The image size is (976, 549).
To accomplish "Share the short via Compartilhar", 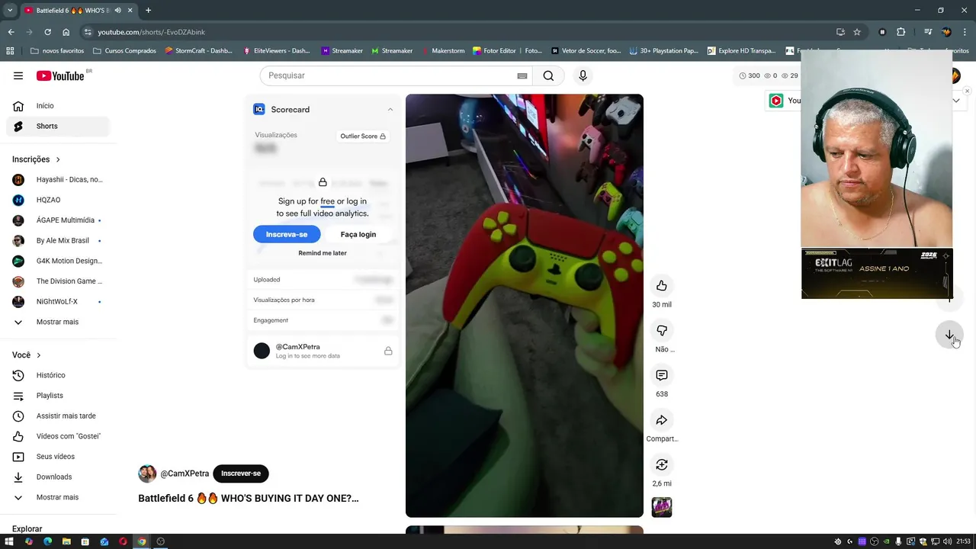I will 661,420.
